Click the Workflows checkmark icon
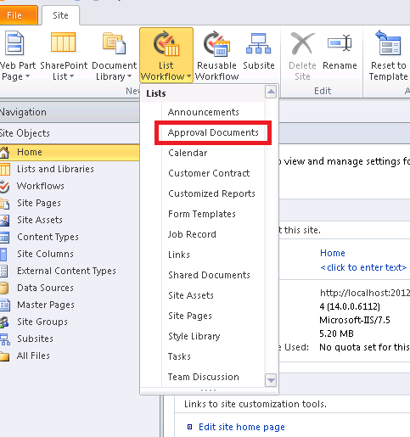 (4, 187)
